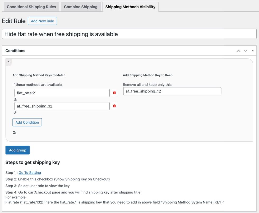This screenshot has width=259, height=213.
Task: Edit the af_free_shipping_12 match key field
Action: point(62,106)
